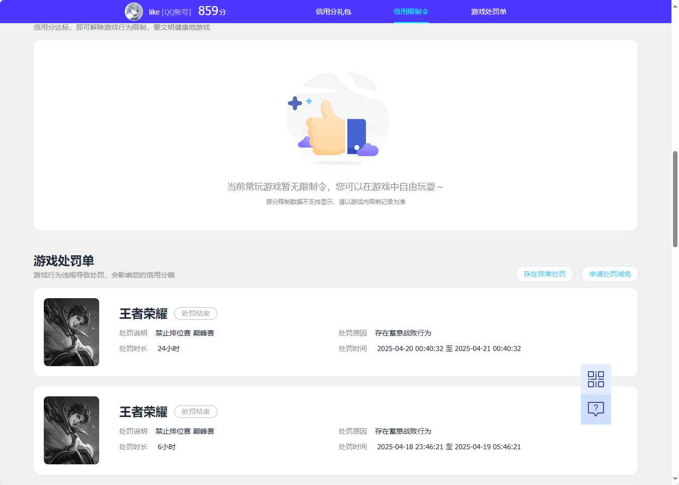Click the 859分 credit score
The width and height of the screenshot is (679, 485).
212,11
